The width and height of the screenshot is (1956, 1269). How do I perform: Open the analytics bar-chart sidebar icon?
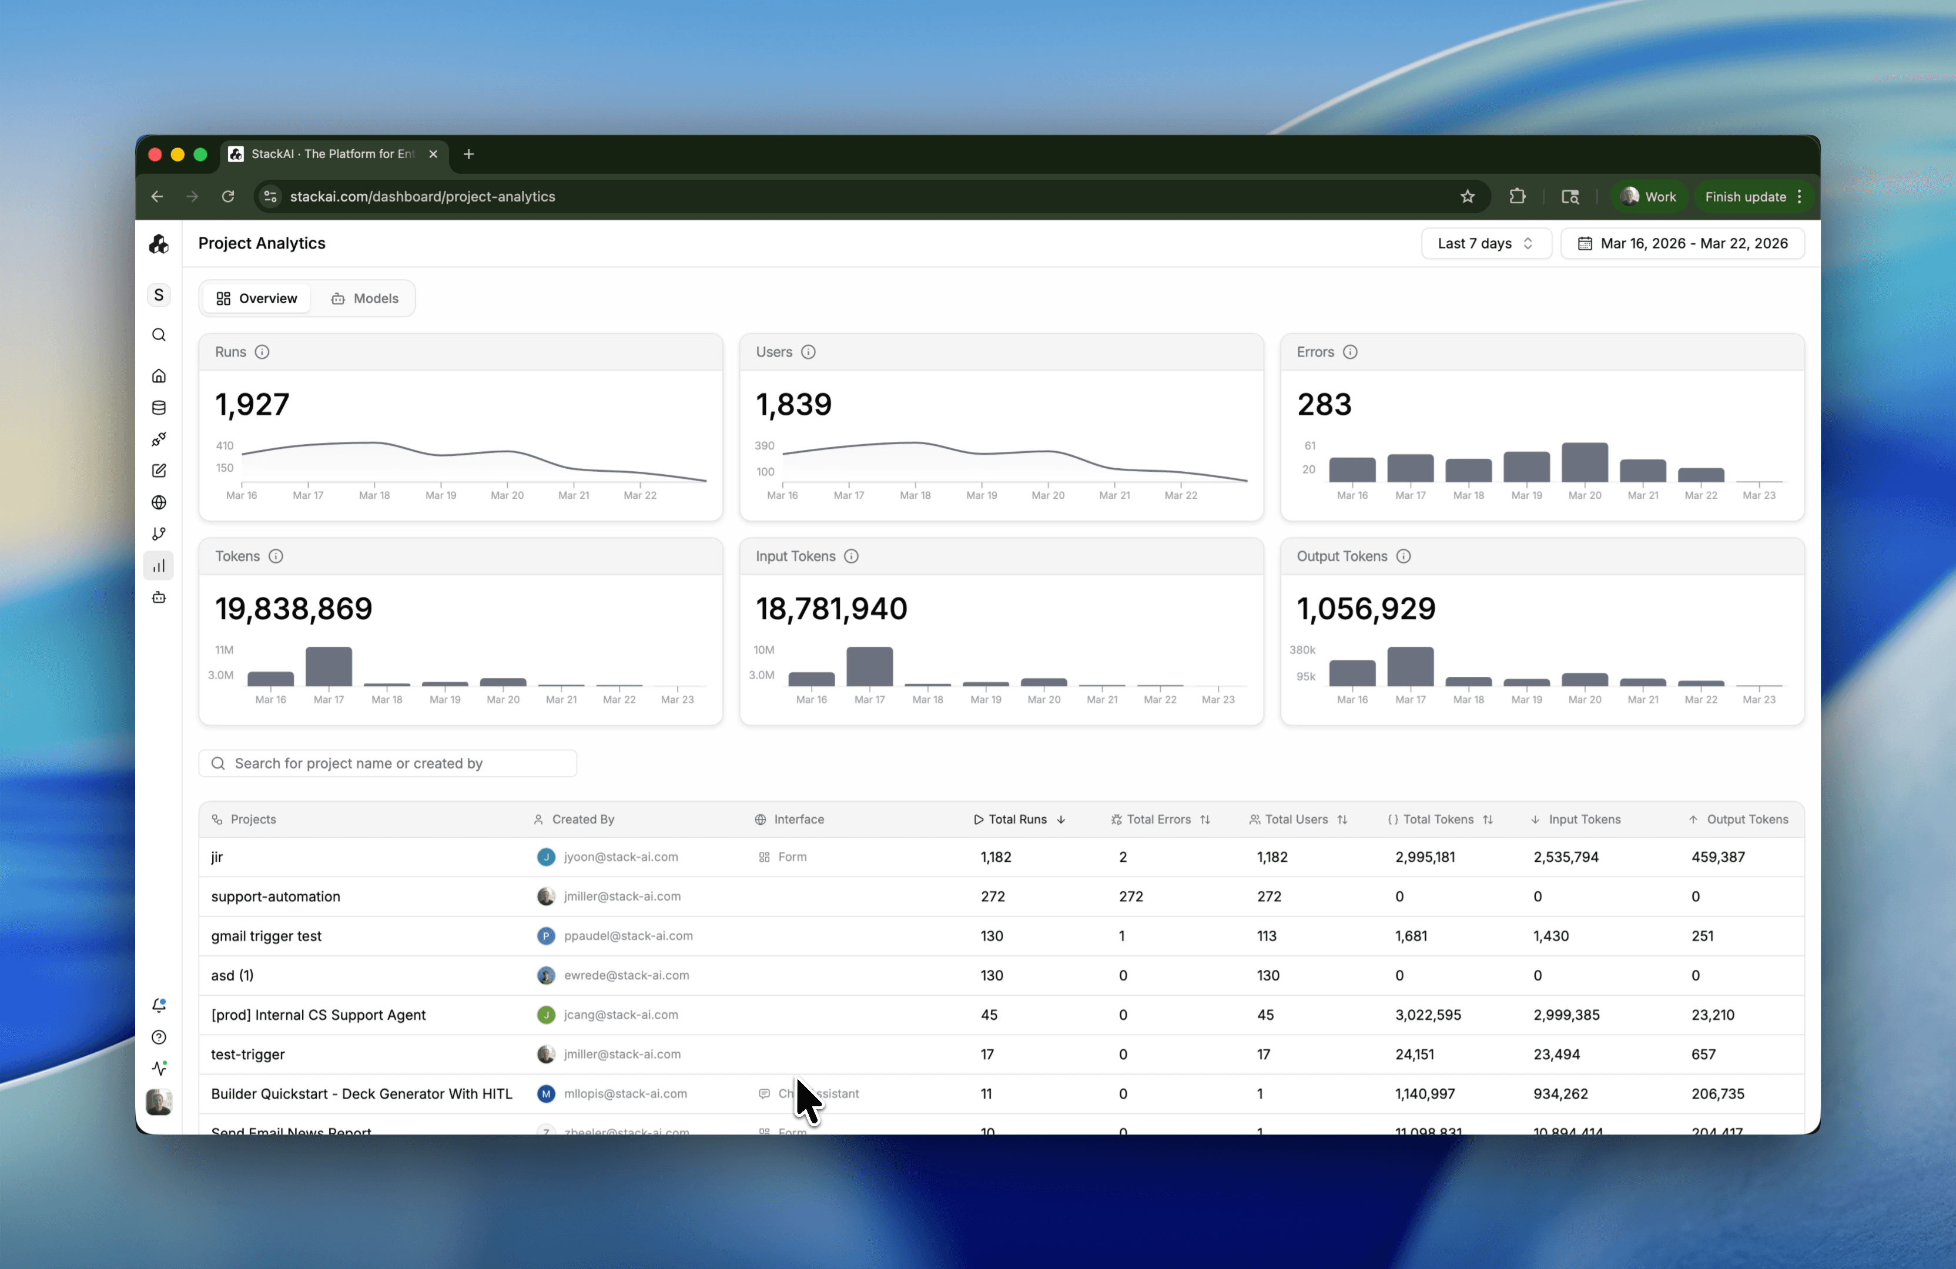[159, 566]
